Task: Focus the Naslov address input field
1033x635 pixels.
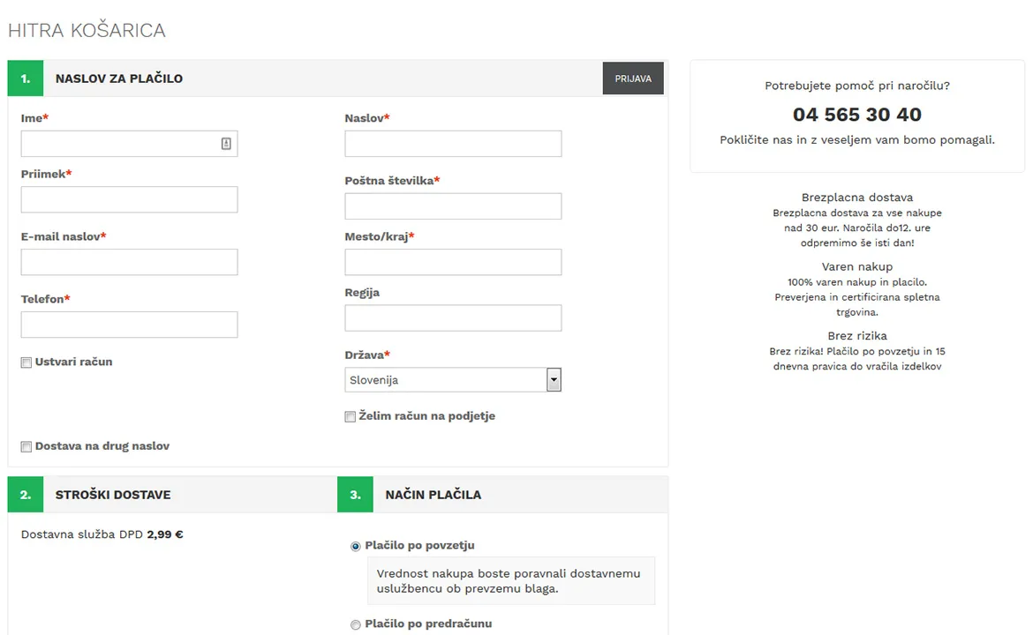Action: point(453,144)
